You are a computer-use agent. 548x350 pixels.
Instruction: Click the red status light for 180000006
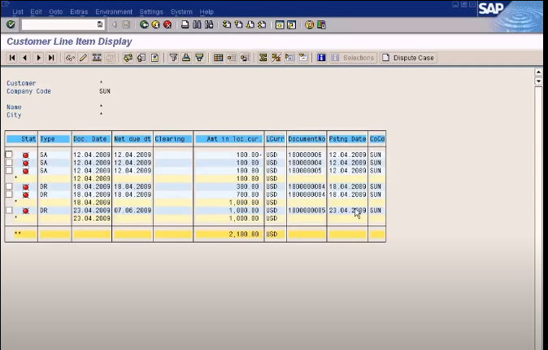click(x=25, y=155)
